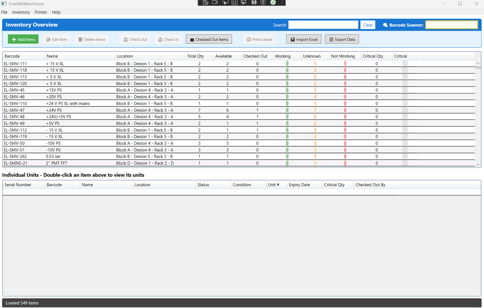Select the Edit Item pencil icon

[x=48, y=39]
